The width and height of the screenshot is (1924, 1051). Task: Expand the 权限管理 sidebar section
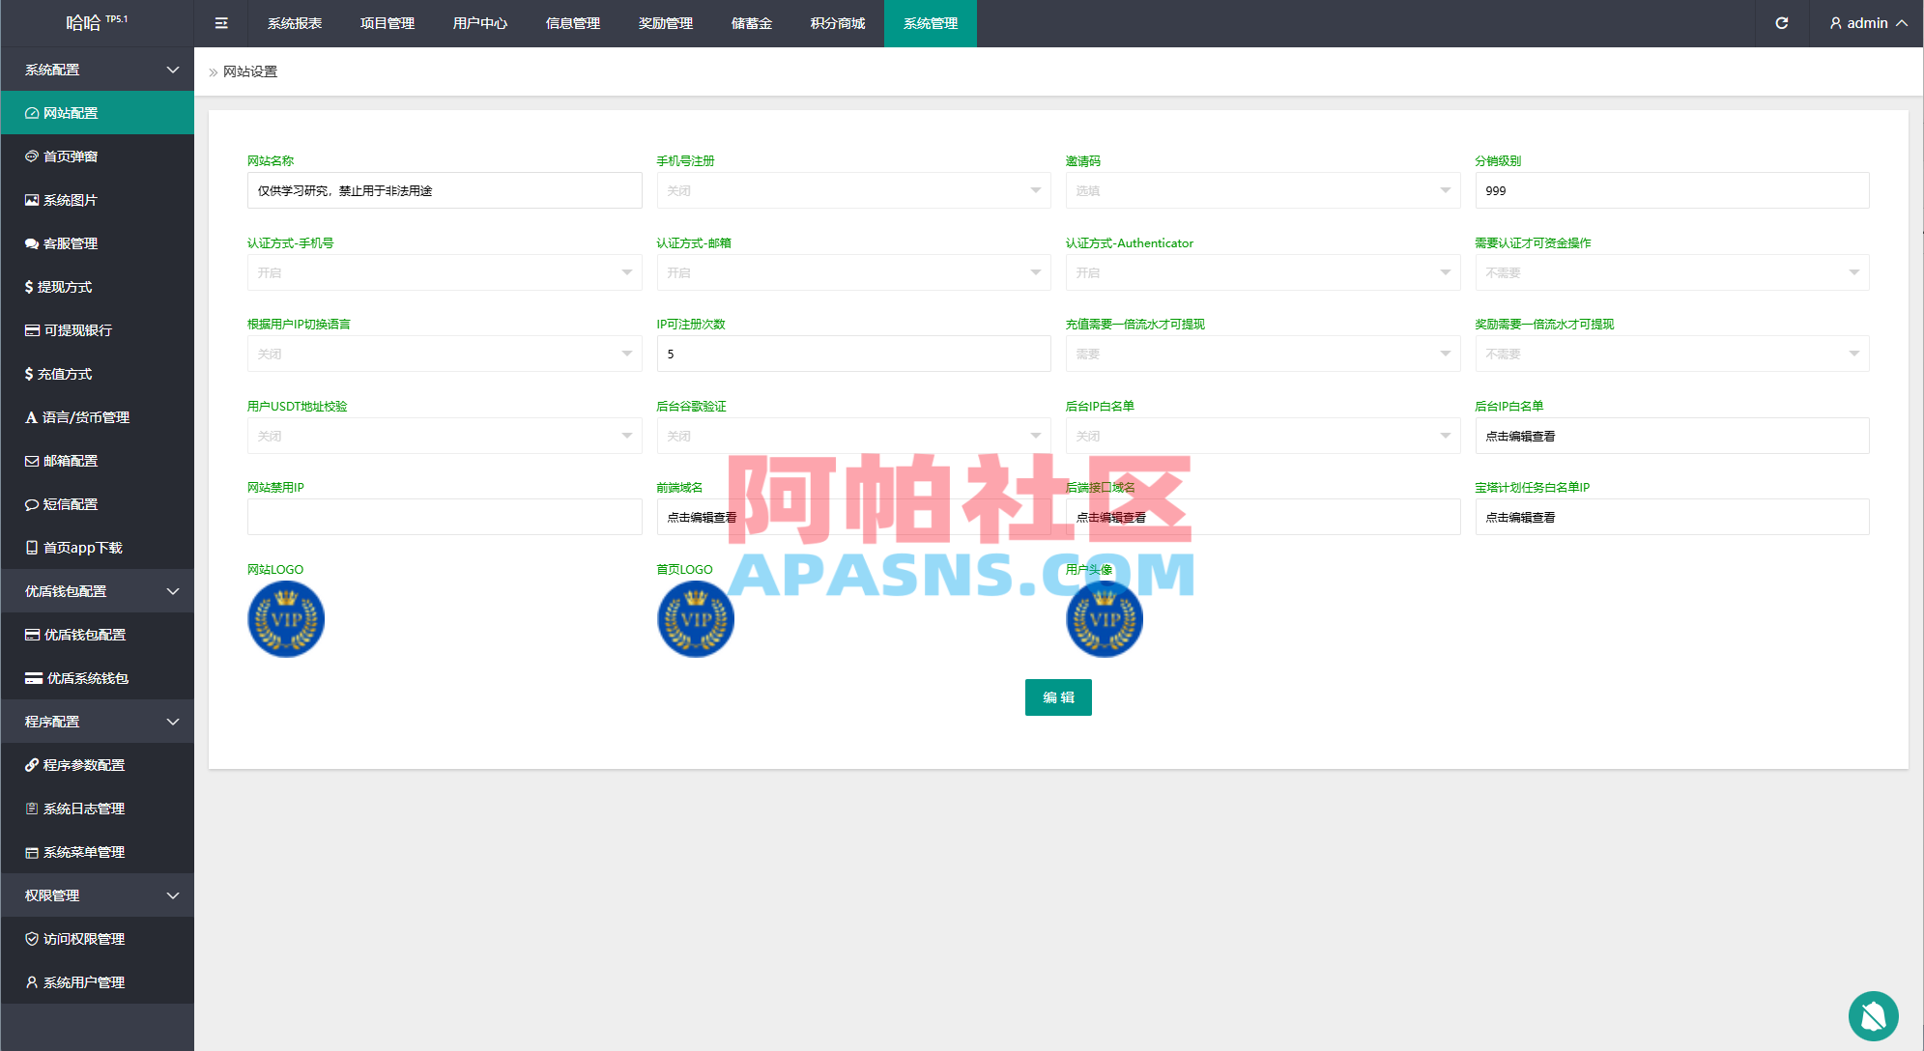(97, 895)
